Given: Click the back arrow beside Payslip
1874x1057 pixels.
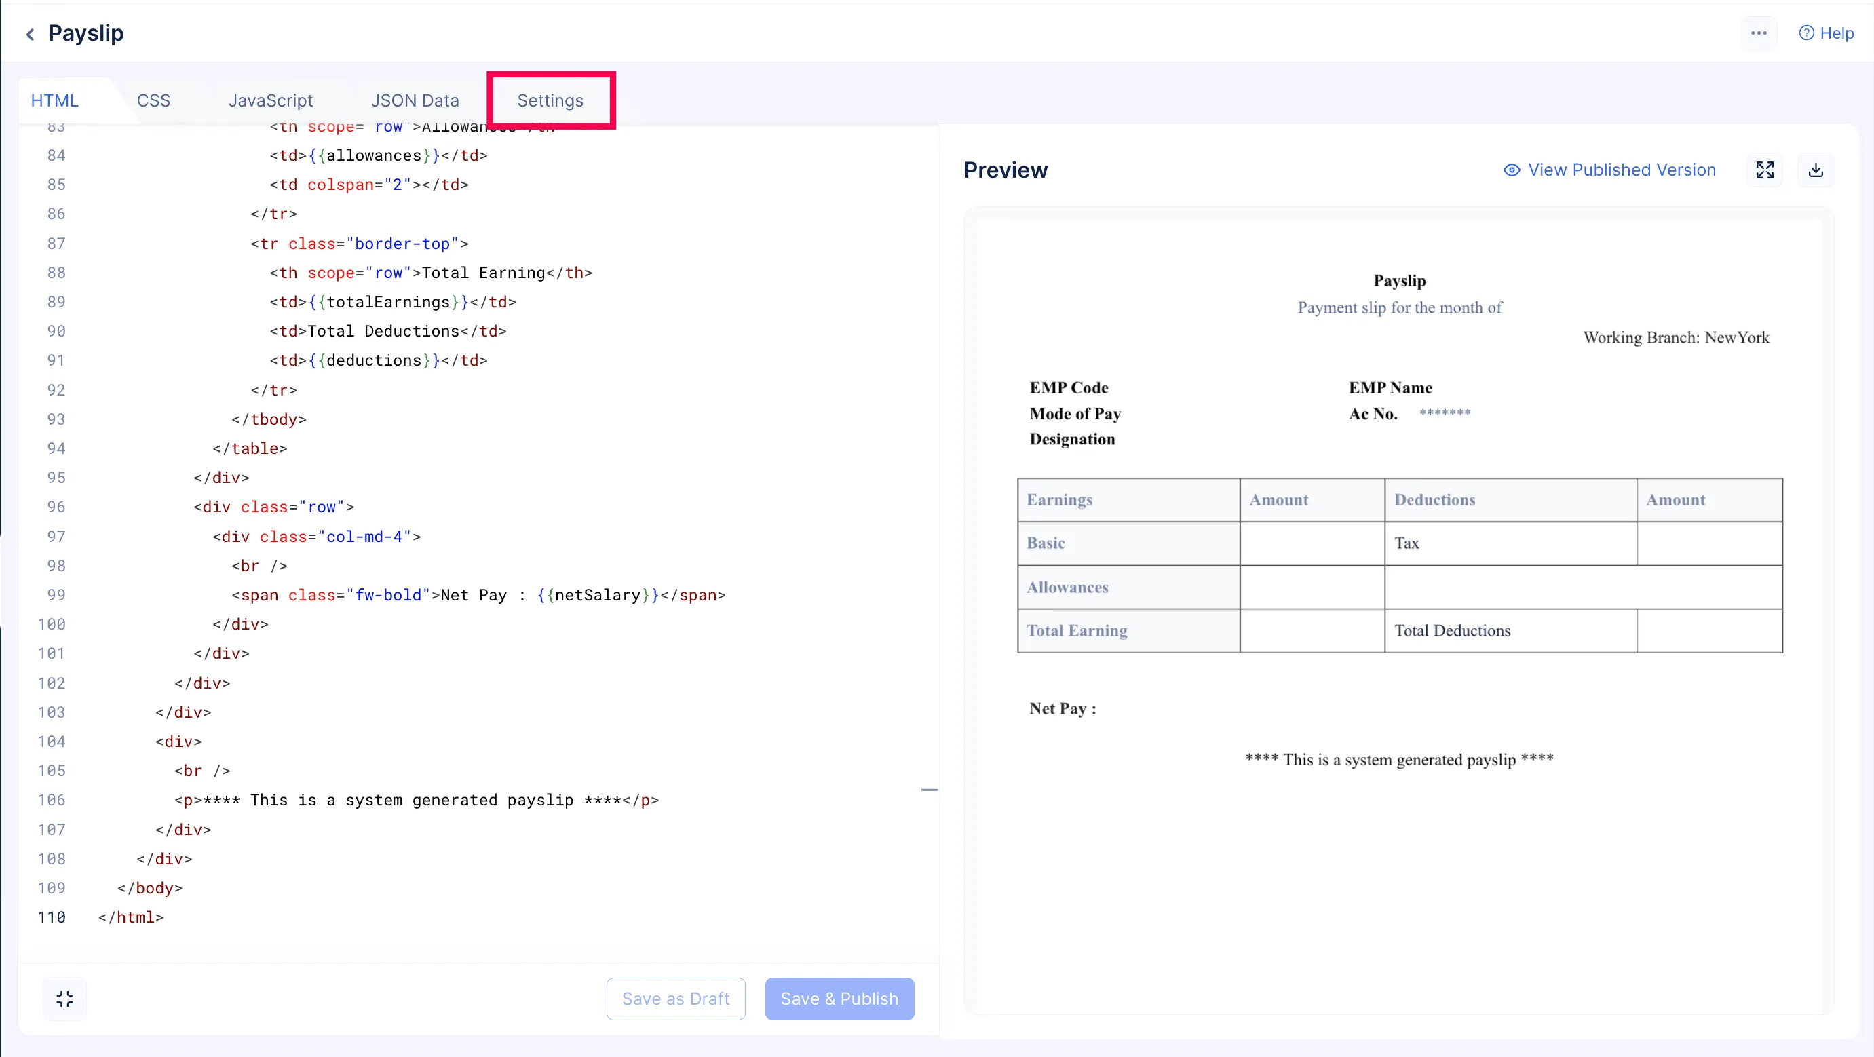Looking at the screenshot, I should pyautogui.click(x=31, y=33).
